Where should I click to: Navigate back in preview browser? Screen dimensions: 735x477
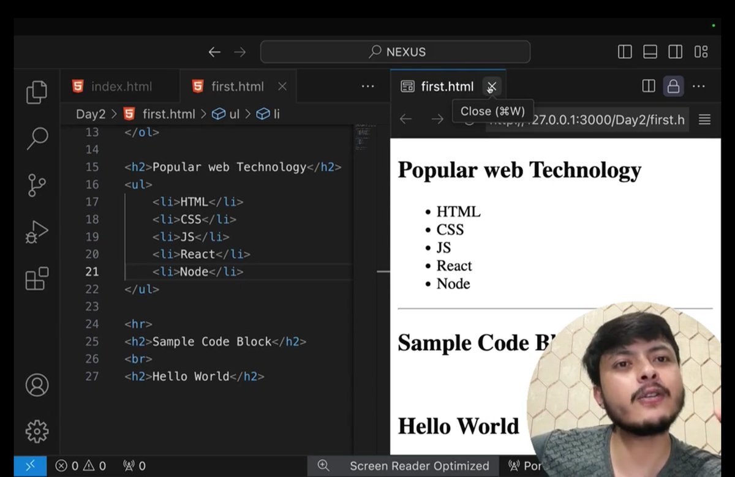405,119
